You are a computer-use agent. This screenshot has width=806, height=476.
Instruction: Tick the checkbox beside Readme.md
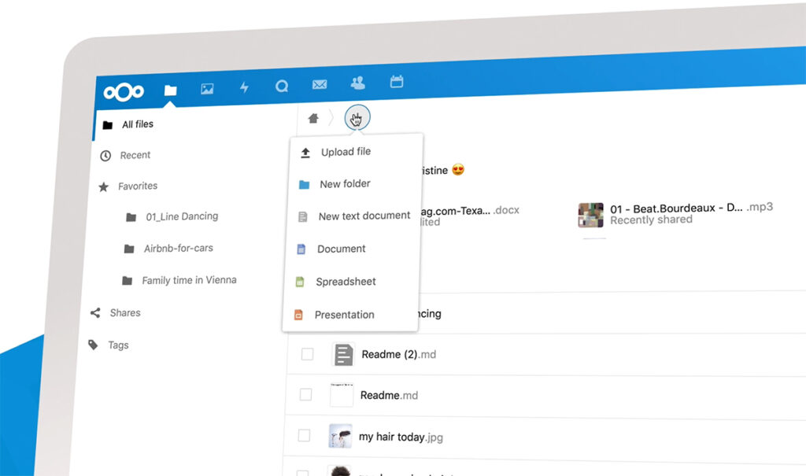tap(305, 395)
